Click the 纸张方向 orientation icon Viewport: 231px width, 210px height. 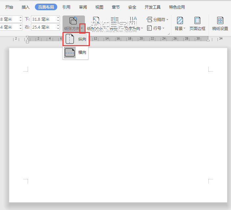pos(73,20)
